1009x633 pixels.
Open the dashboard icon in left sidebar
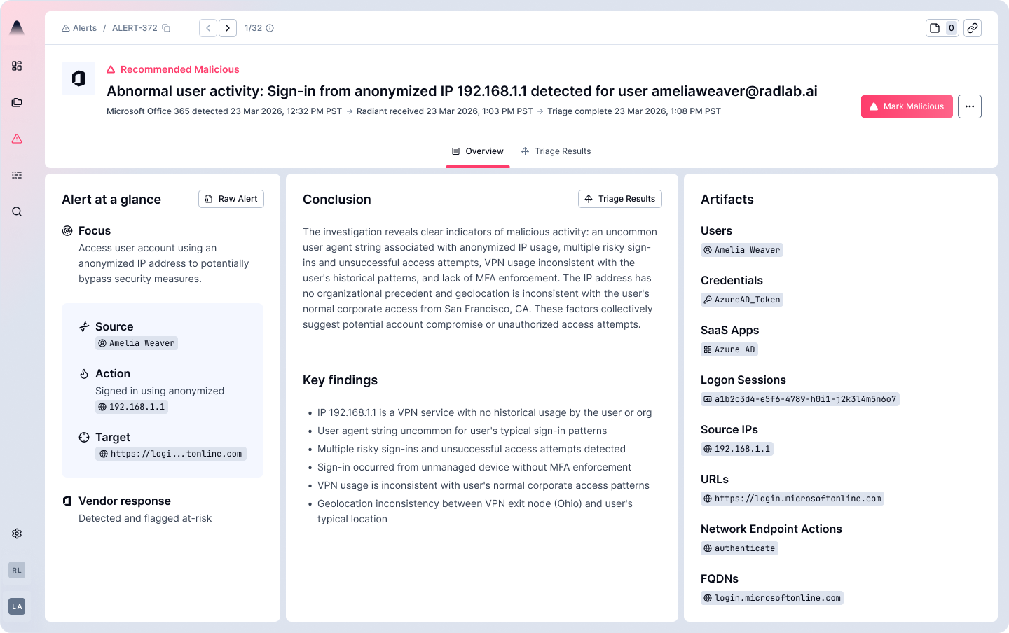(x=17, y=66)
